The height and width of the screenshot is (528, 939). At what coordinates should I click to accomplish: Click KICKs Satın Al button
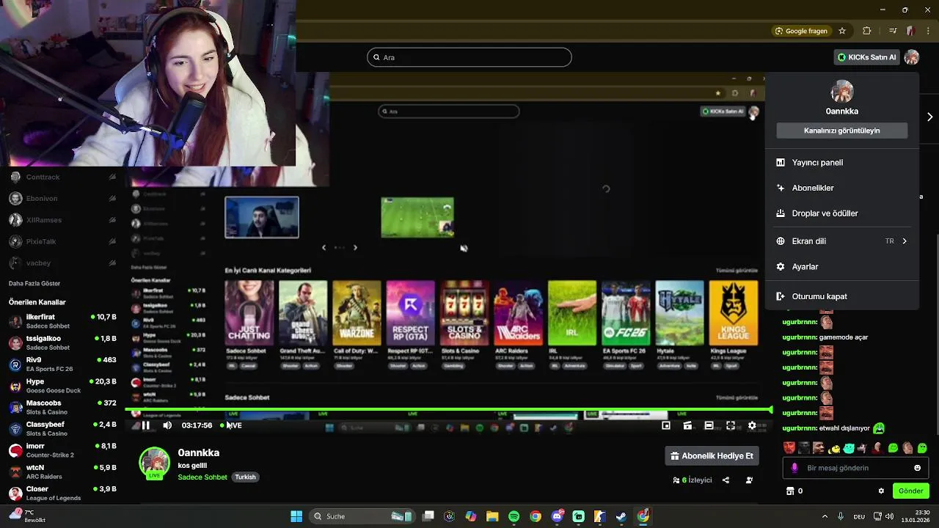pyautogui.click(x=866, y=57)
